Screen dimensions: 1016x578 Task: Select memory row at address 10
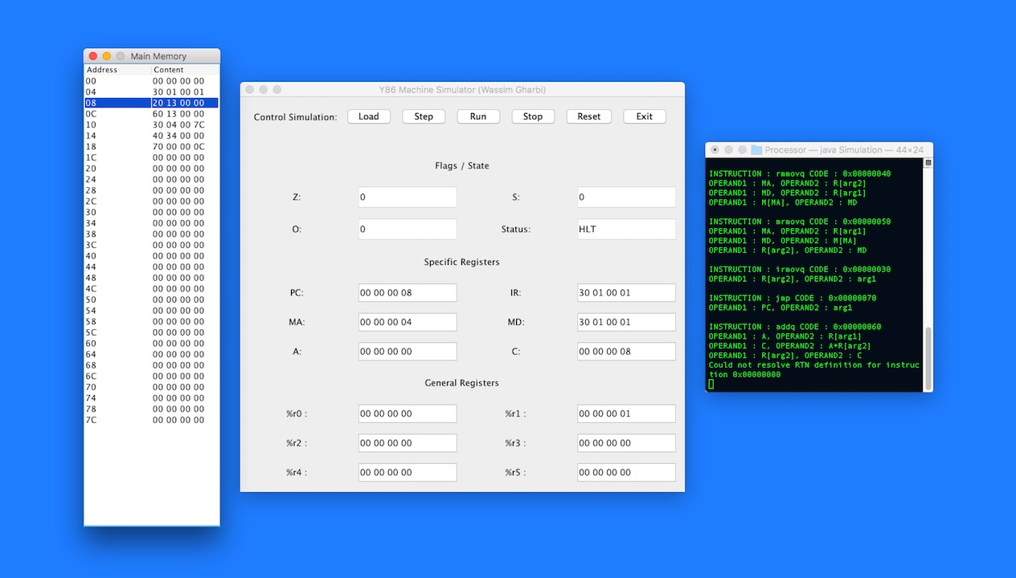click(x=151, y=125)
